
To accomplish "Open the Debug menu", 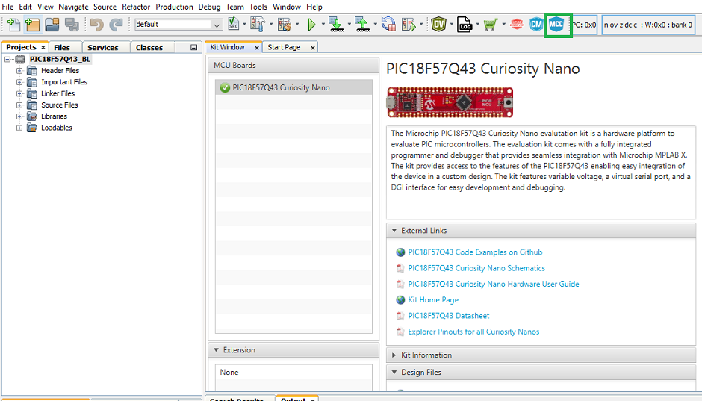I will [x=209, y=7].
